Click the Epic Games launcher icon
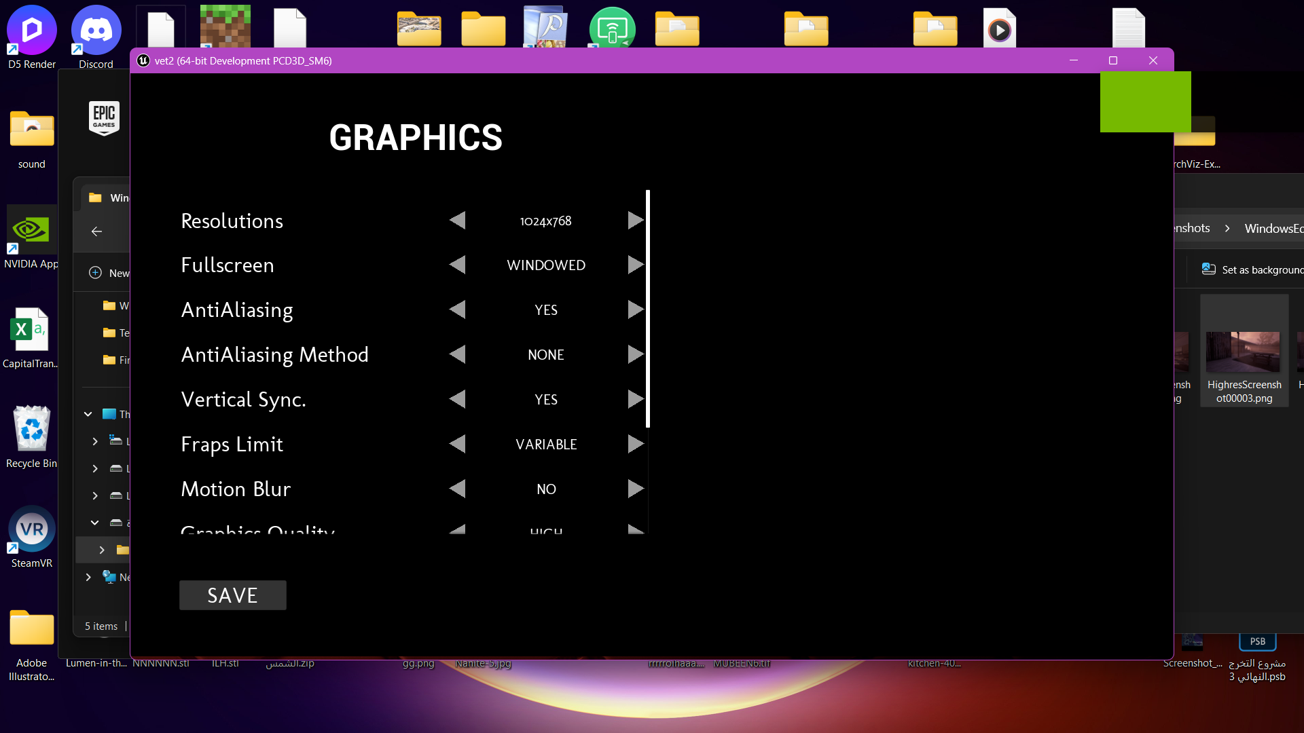Image resolution: width=1304 pixels, height=733 pixels. [x=104, y=118]
